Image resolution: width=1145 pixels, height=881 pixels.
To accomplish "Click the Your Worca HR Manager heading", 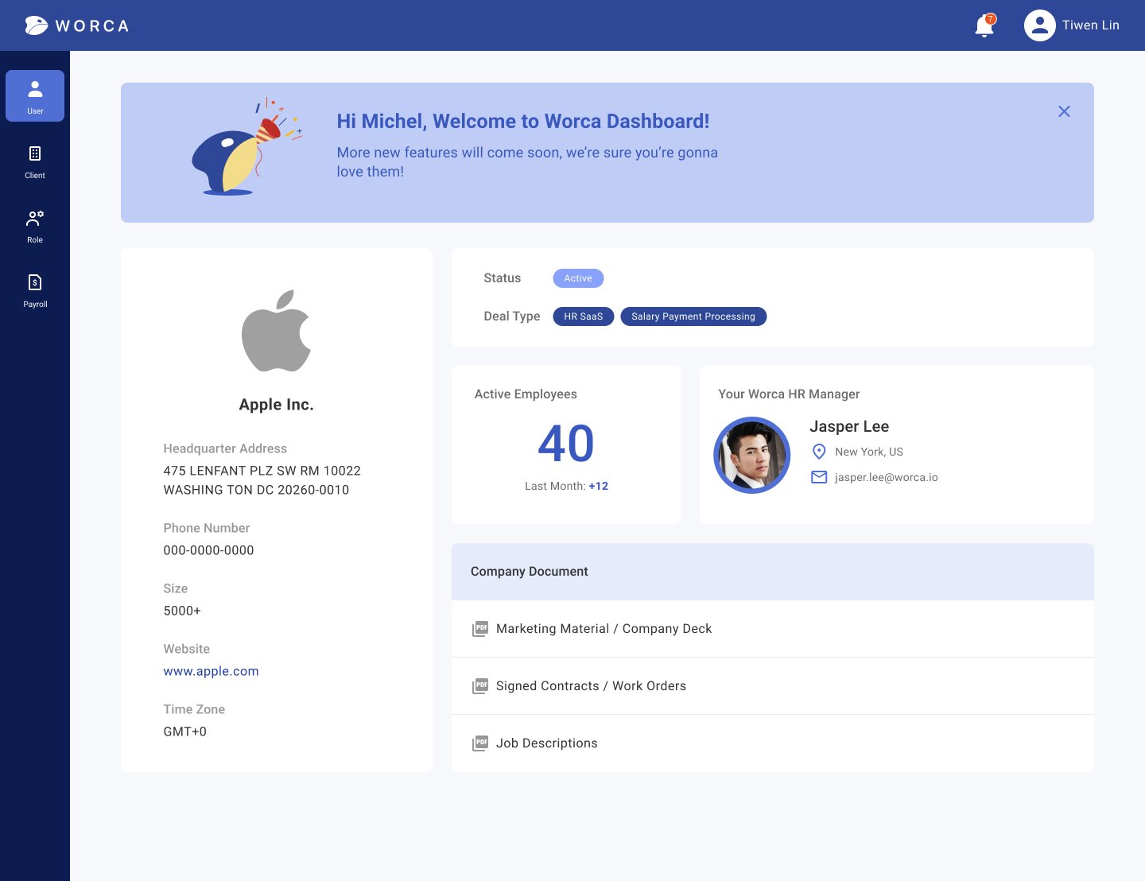I will (x=789, y=394).
